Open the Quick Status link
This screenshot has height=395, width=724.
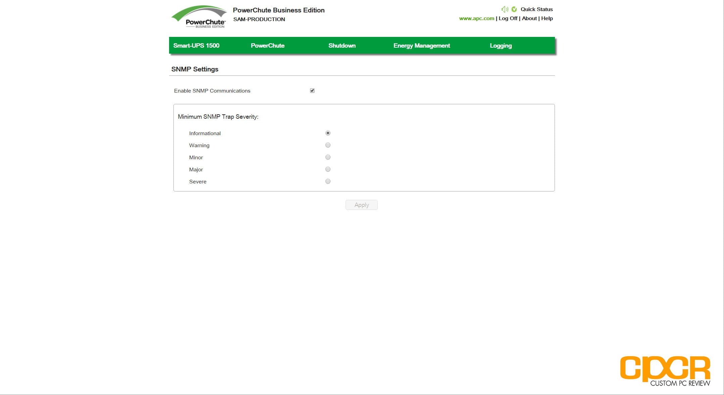click(536, 9)
